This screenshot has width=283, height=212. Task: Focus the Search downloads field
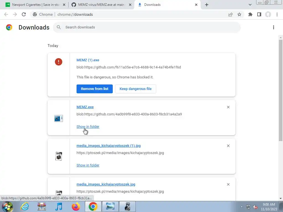pyautogui.click(x=147, y=27)
